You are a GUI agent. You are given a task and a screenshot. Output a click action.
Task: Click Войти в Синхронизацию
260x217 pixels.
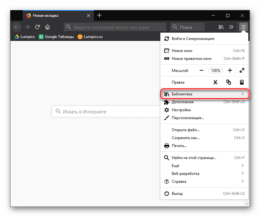click(x=193, y=39)
